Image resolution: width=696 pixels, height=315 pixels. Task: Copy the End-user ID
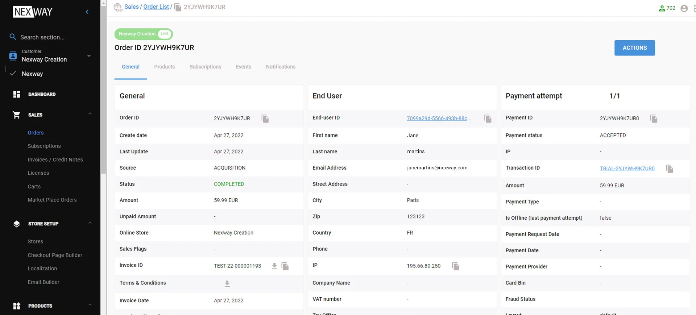click(x=488, y=119)
